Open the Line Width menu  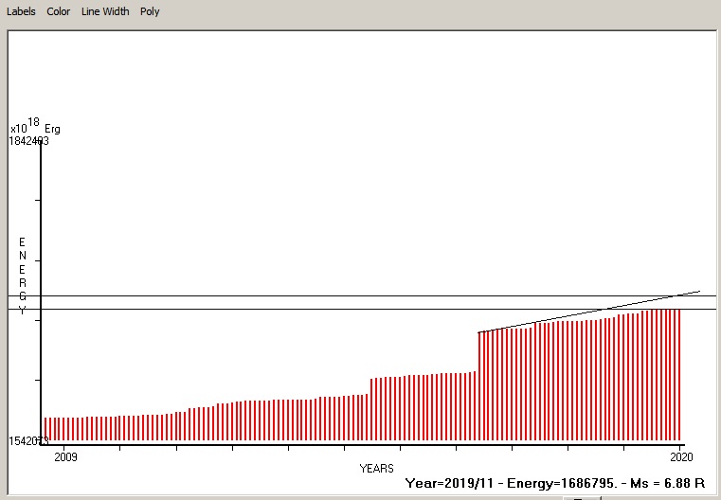pos(105,11)
